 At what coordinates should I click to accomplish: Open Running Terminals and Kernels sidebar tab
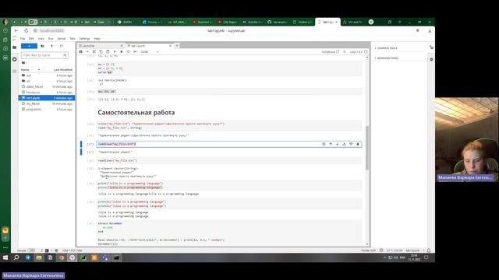pyautogui.click(x=14, y=59)
